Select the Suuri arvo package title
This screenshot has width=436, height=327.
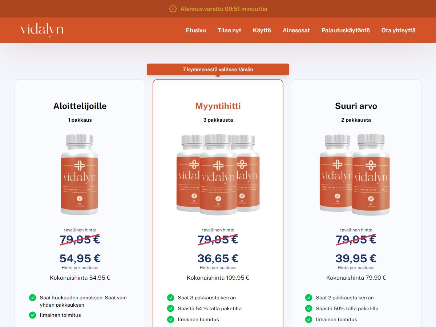tap(356, 106)
